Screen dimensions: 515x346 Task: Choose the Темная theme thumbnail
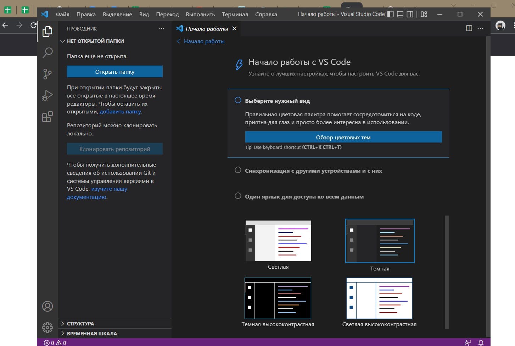(x=380, y=241)
